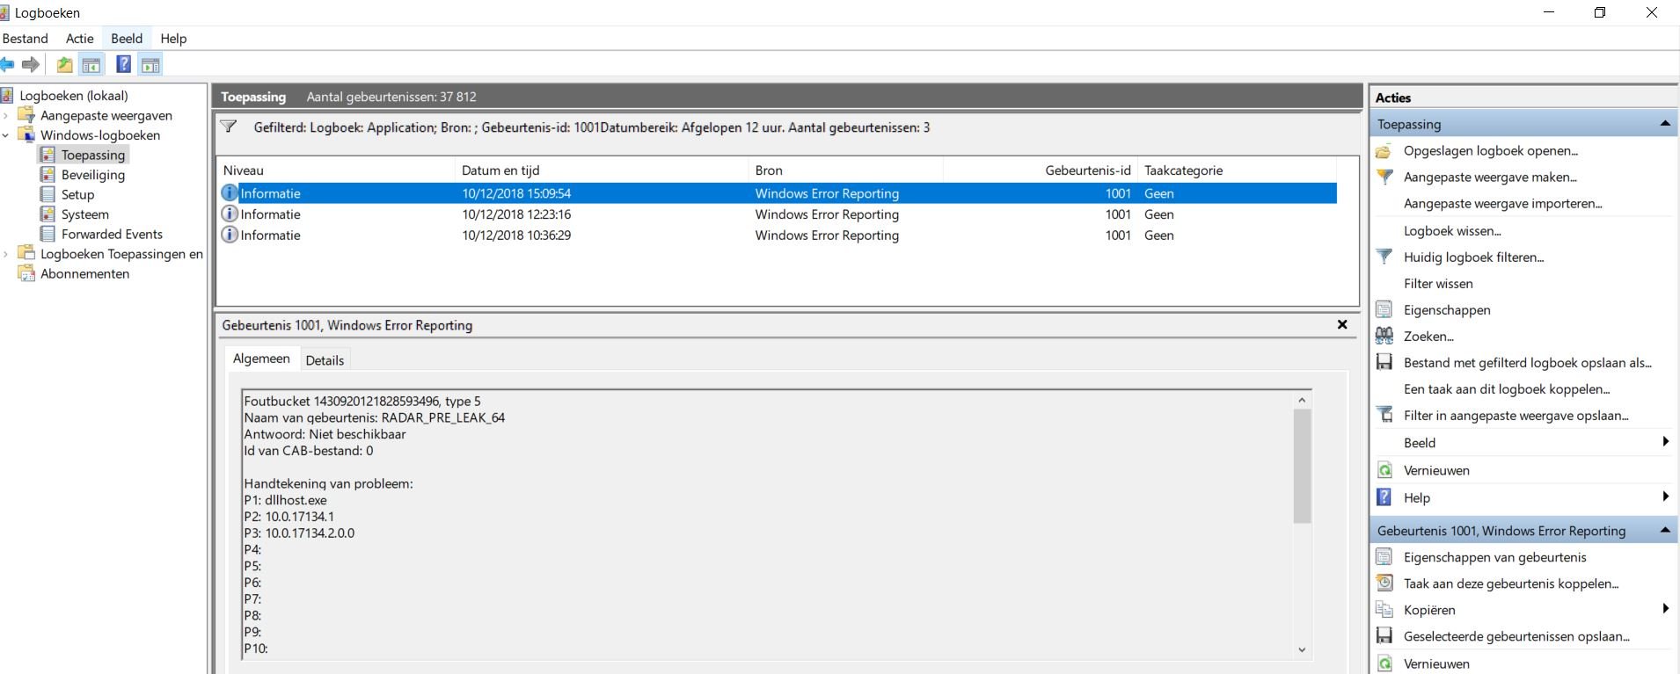Close the event detail preview pane
This screenshot has width=1680, height=674.
click(1342, 324)
